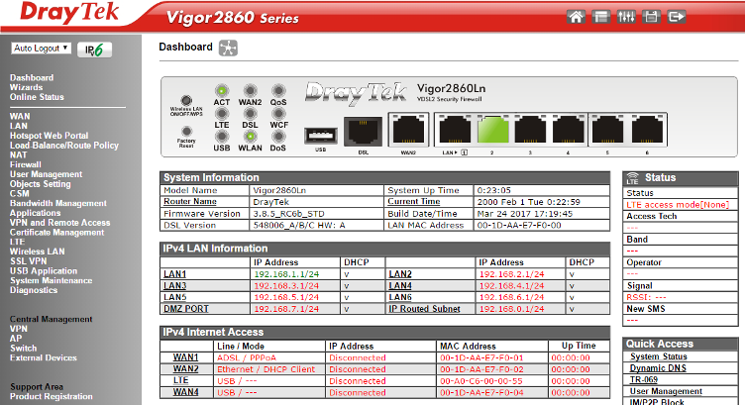Open the WAN4 link
This screenshot has width=745, height=405.
(x=186, y=392)
